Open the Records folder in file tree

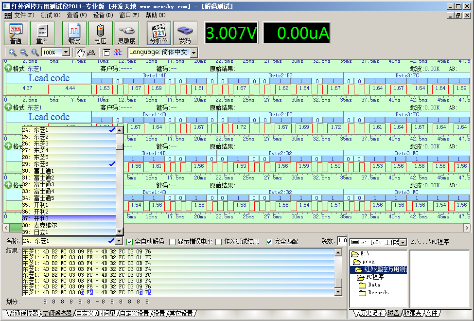pos(378,293)
